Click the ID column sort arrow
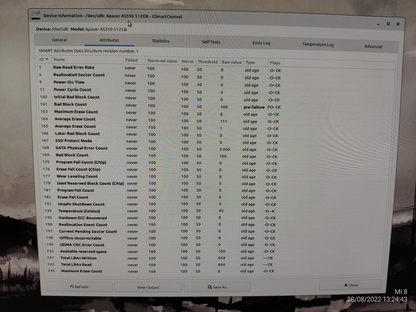 pyautogui.click(x=47, y=60)
